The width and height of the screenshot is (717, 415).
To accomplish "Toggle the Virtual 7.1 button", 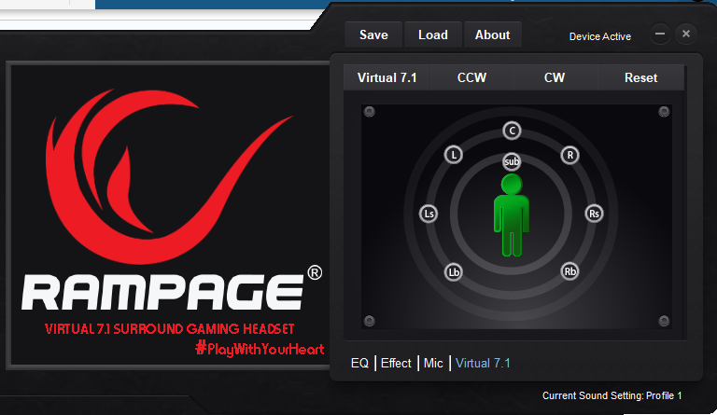I will [387, 77].
